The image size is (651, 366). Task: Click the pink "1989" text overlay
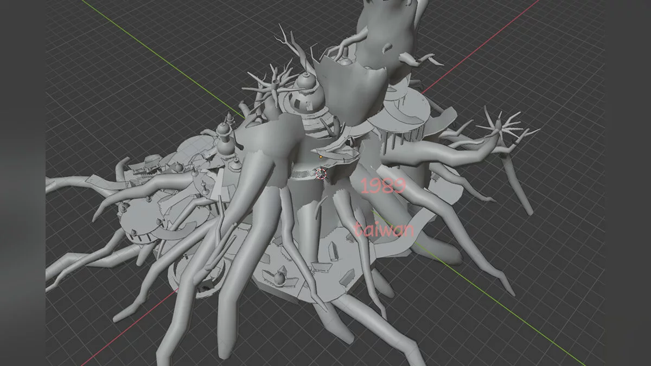pyautogui.click(x=383, y=186)
